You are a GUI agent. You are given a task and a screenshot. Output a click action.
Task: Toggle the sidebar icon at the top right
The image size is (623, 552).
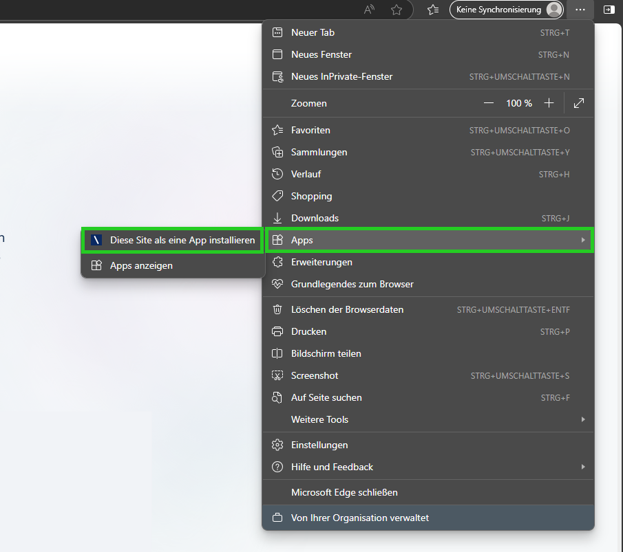pos(609,10)
